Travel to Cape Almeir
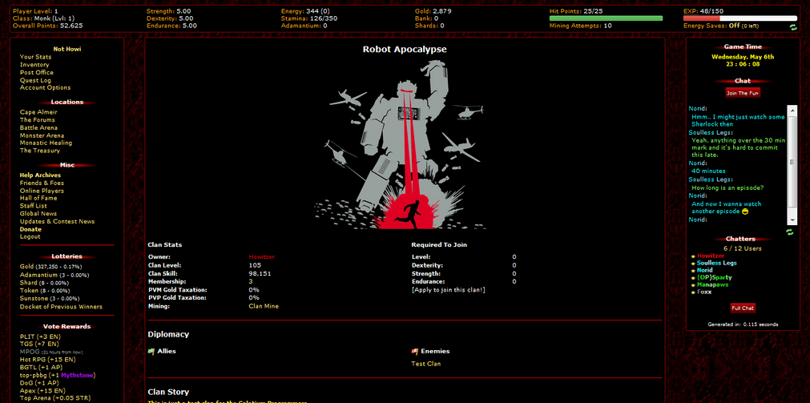The image size is (810, 403). click(x=38, y=112)
